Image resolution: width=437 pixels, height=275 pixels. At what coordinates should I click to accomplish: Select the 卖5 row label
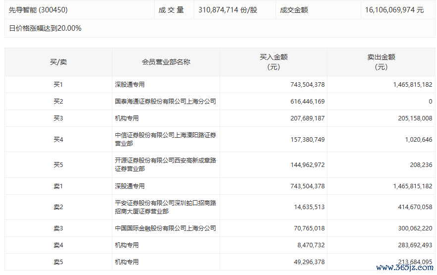click(58, 262)
